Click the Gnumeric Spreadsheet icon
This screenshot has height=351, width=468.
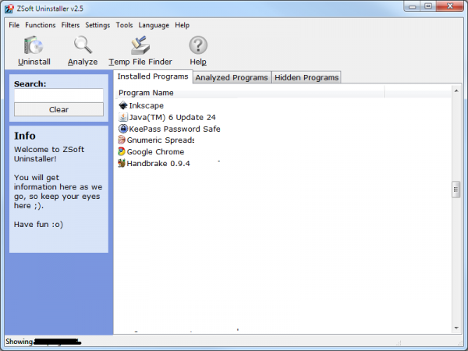[121, 140]
